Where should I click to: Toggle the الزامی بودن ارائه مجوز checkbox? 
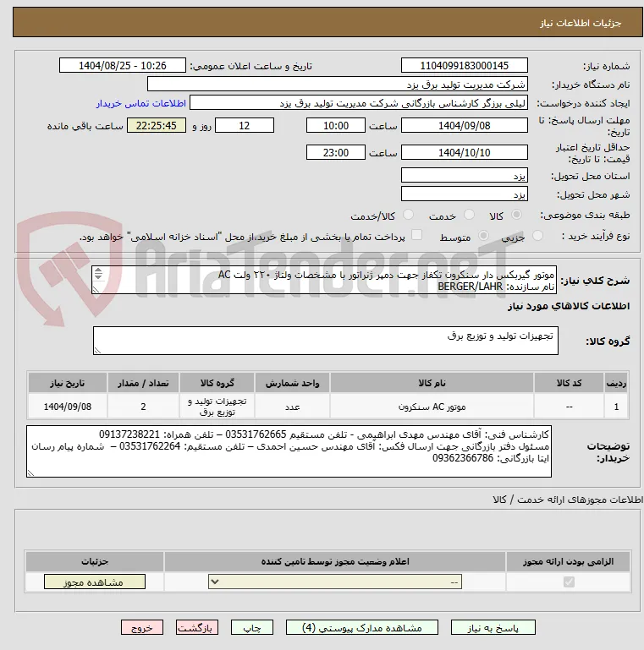tap(569, 582)
